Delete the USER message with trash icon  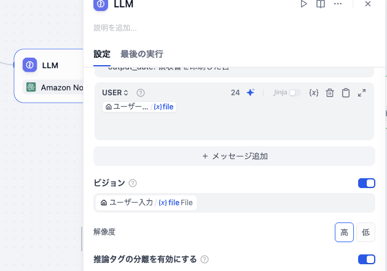(x=330, y=93)
